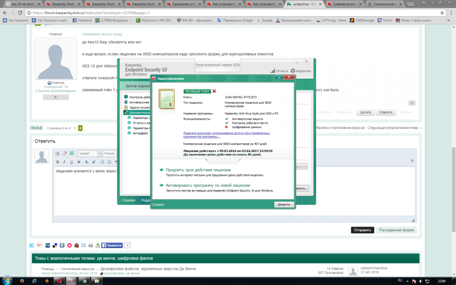Click the eraser remove-format icon in editor
This screenshot has width=456, height=285.
click(64, 154)
